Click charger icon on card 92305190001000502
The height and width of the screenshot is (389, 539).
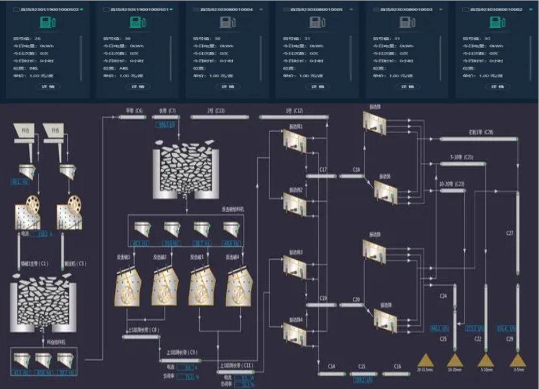tap(47, 22)
